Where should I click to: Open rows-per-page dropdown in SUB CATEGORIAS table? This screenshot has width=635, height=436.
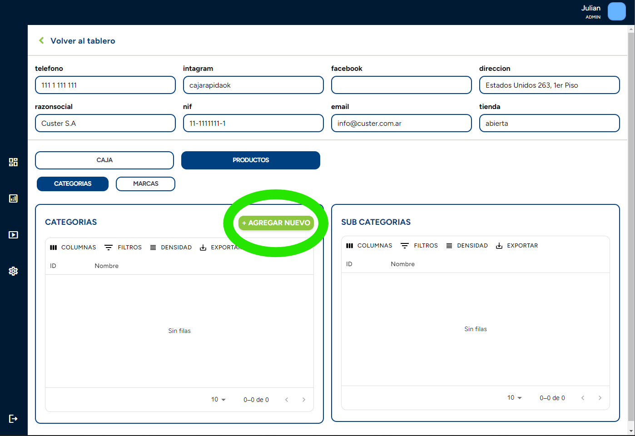point(514,397)
